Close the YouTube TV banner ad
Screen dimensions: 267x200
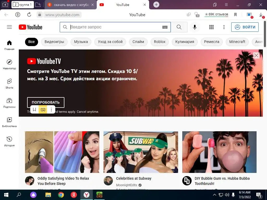[x=256, y=55]
